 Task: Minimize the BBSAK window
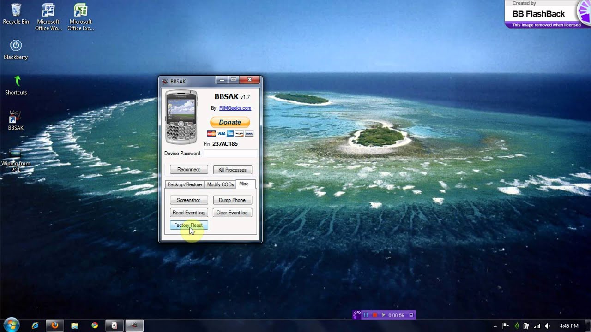click(222, 80)
